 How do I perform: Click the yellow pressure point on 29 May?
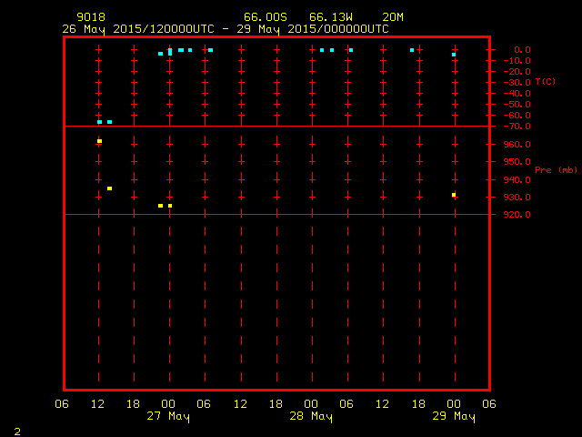tap(454, 195)
